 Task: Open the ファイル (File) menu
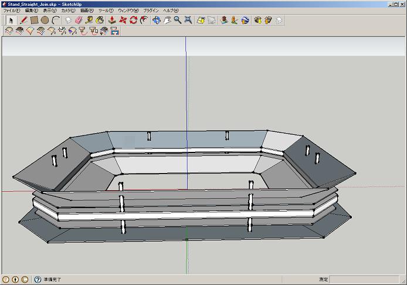[11, 11]
